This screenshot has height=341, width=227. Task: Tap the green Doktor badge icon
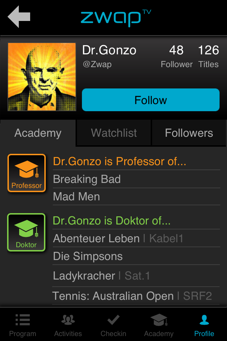click(27, 232)
